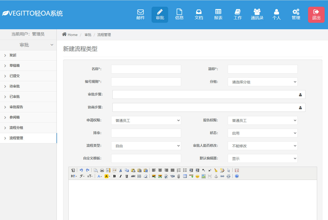The image size is (328, 220).
Task: Toggle editor fullscreen mode
Action: (x=237, y=170)
